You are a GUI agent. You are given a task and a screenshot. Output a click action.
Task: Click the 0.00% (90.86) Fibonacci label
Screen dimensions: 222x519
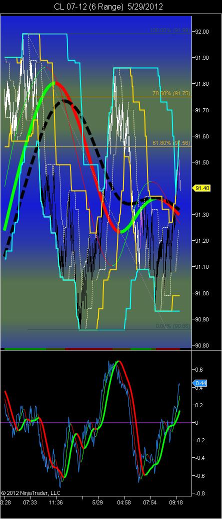click(173, 326)
